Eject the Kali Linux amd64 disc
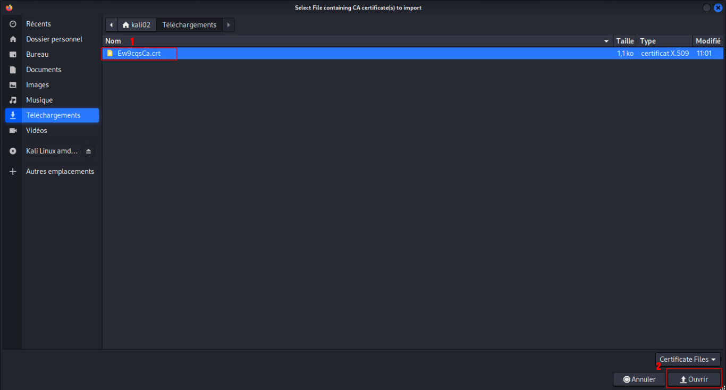Image resolution: width=726 pixels, height=390 pixels. tap(88, 151)
